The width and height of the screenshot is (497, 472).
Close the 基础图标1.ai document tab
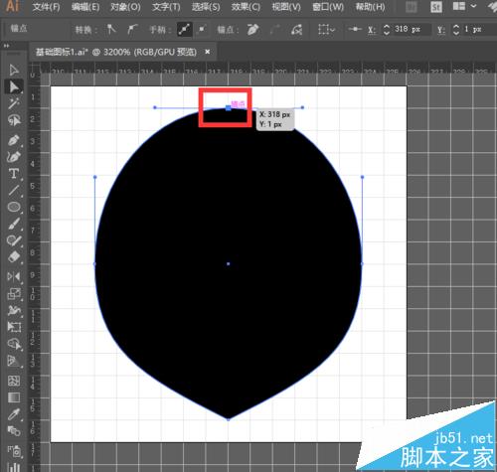pyautogui.click(x=208, y=52)
